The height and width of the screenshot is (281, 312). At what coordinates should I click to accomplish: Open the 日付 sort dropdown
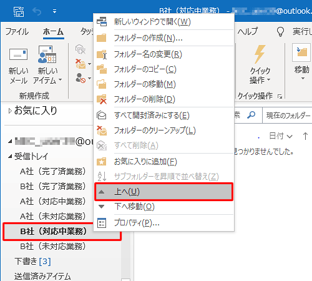(x=281, y=136)
